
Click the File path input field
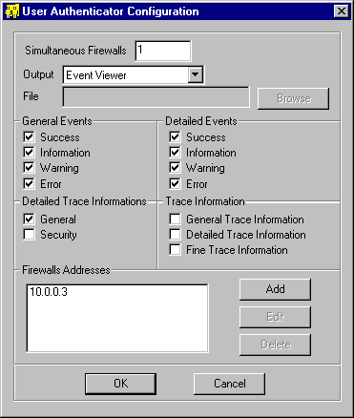click(x=156, y=97)
